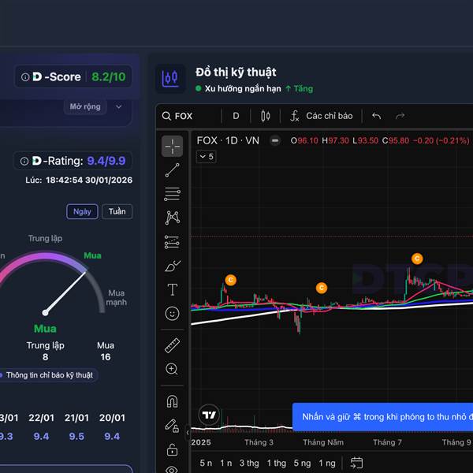Select the XABCD pattern tool
The width and height of the screenshot is (473, 473).
click(172, 218)
